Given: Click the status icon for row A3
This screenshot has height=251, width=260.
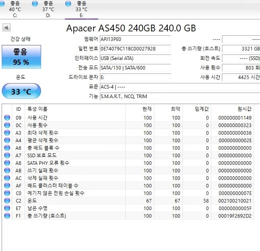Looking at the screenshot, I should pyautogui.click(x=7, y=133).
